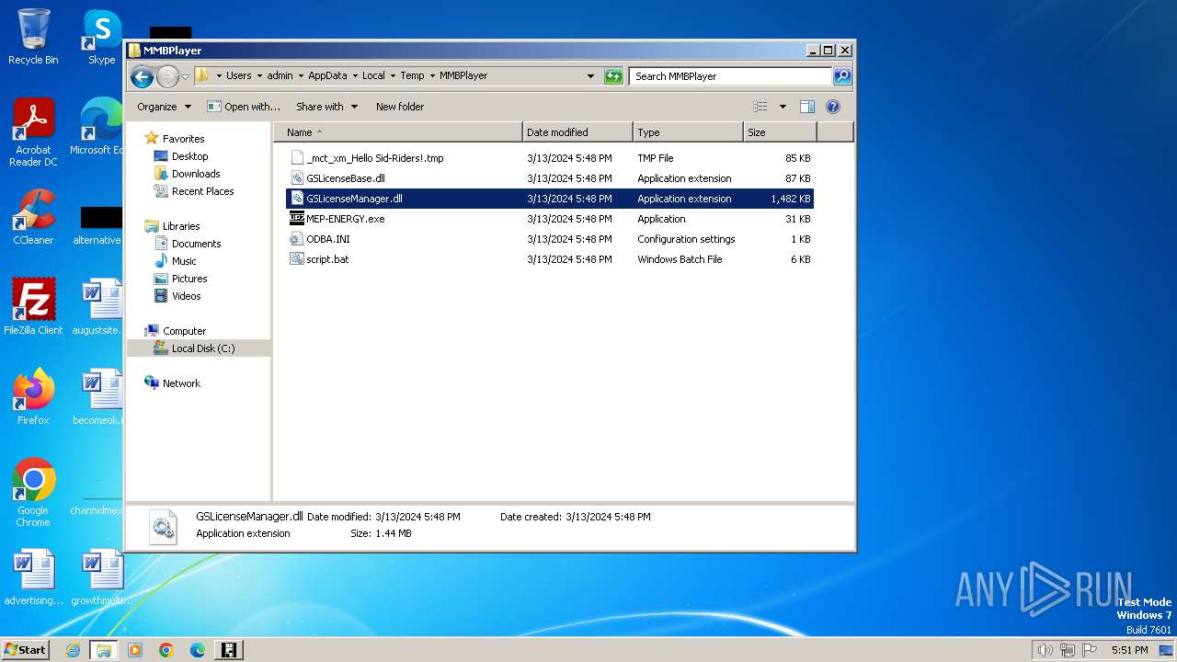
Task: Select Local Disk (C:) in tree
Action: pyautogui.click(x=202, y=348)
